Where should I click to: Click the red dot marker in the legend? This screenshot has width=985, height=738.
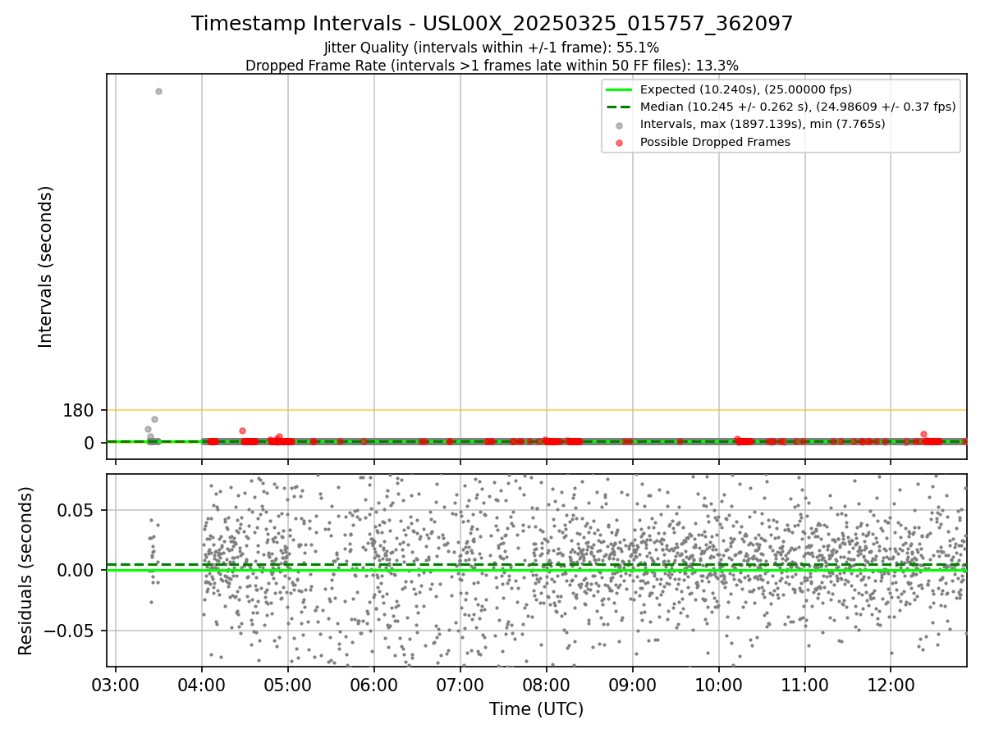(620, 143)
